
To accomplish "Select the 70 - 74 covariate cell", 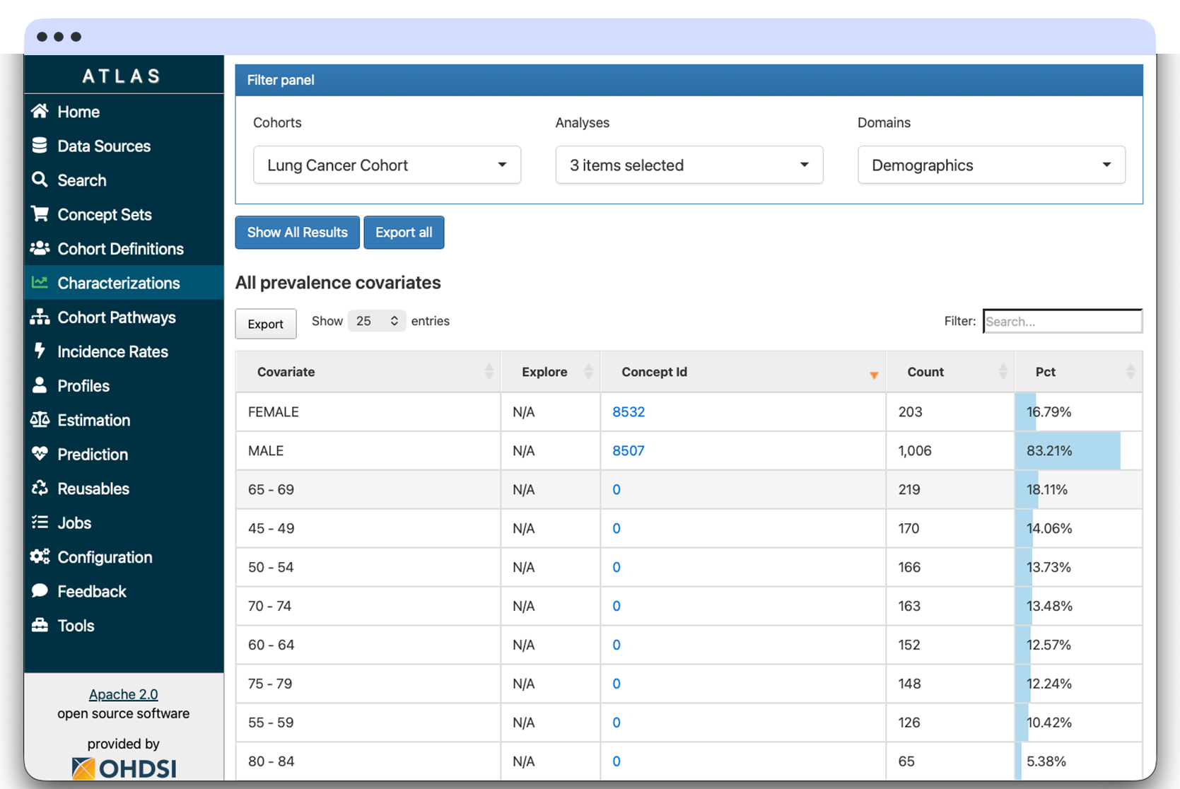I will [x=368, y=606].
